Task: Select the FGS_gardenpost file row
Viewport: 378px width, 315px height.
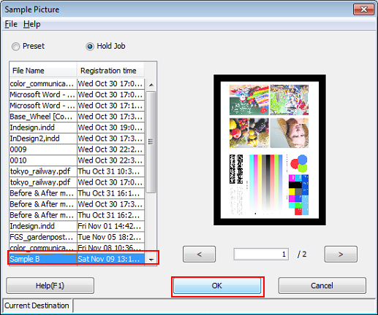Action: [x=77, y=237]
